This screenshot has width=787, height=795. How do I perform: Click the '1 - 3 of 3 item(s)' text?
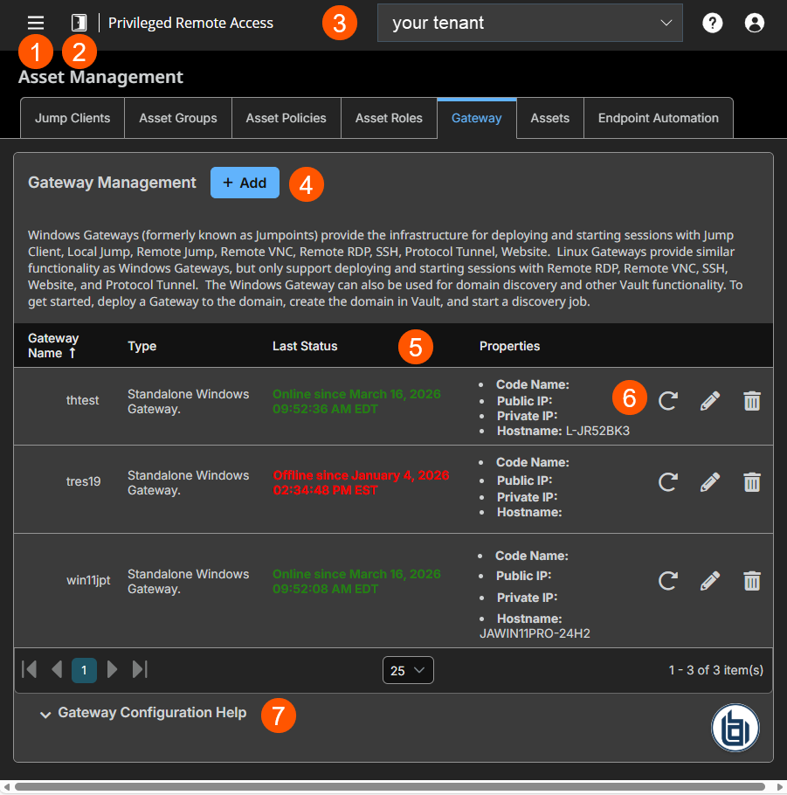[716, 670]
